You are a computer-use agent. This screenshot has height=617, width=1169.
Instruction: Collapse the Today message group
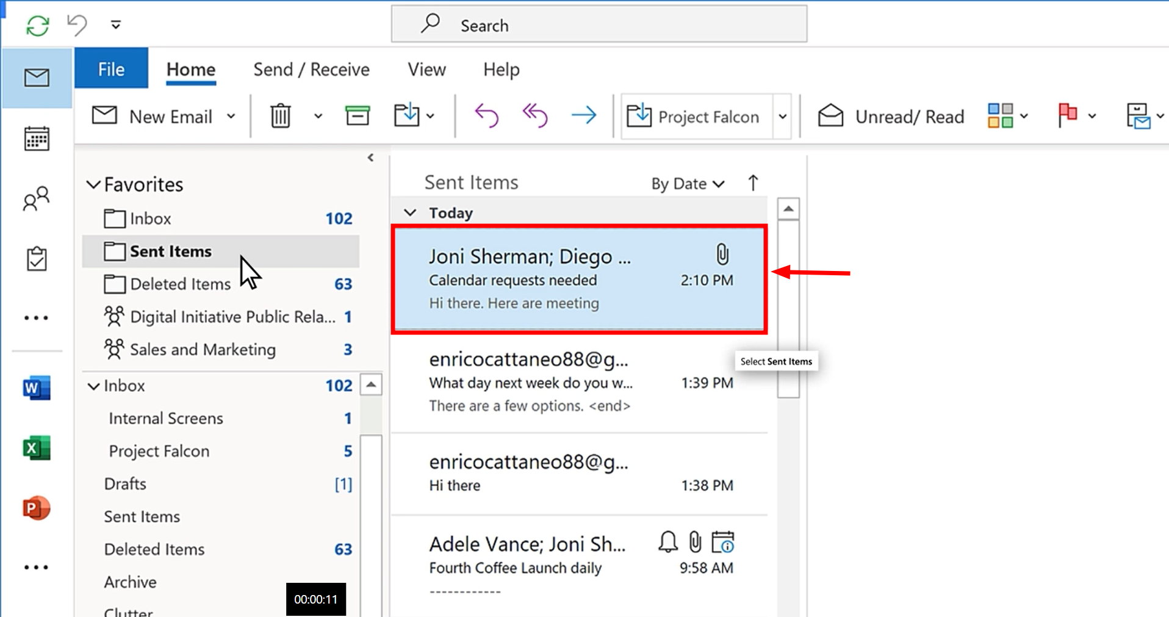[410, 213]
